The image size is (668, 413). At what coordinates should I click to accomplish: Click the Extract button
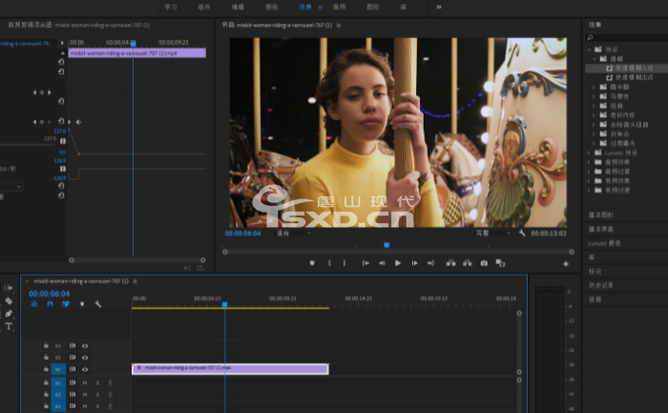tap(468, 263)
